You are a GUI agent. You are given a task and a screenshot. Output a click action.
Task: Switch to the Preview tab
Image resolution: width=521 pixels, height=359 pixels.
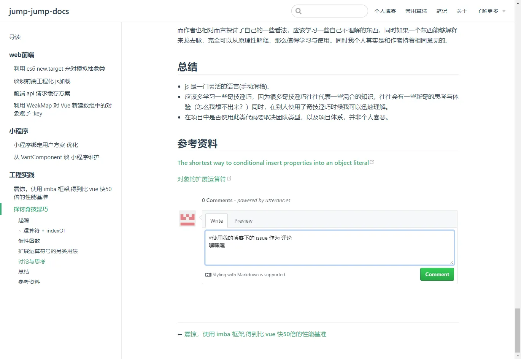pyautogui.click(x=243, y=221)
